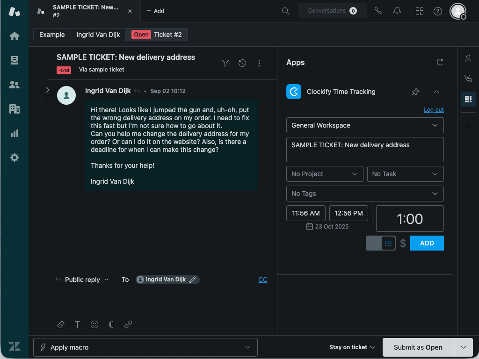Open the Admin settings gear in the sidebar
Screen dimensions: 479x359
click(14, 158)
